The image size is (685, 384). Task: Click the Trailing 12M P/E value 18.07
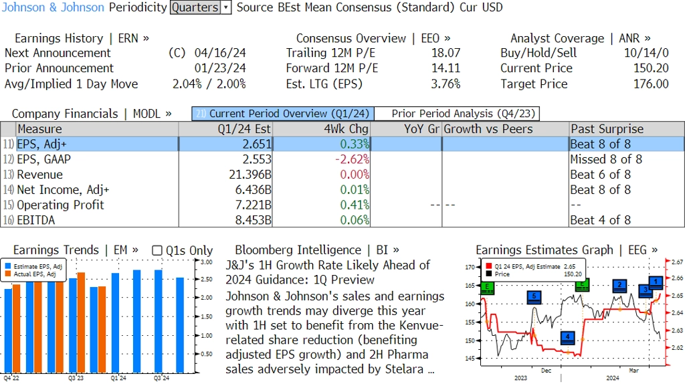446,54
